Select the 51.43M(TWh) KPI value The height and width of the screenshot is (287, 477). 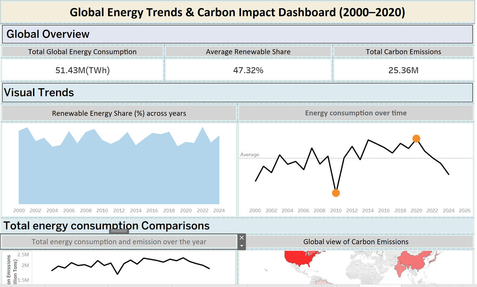pos(82,70)
